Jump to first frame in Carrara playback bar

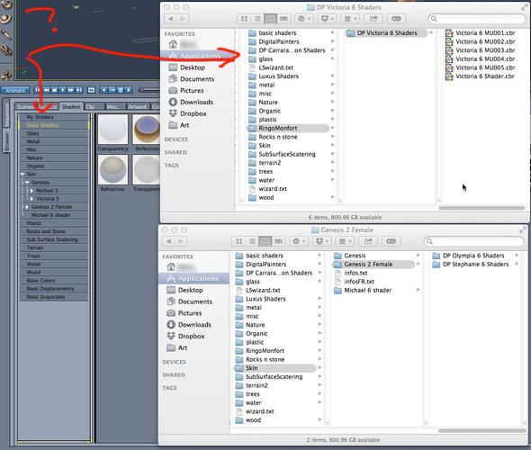coord(38,90)
